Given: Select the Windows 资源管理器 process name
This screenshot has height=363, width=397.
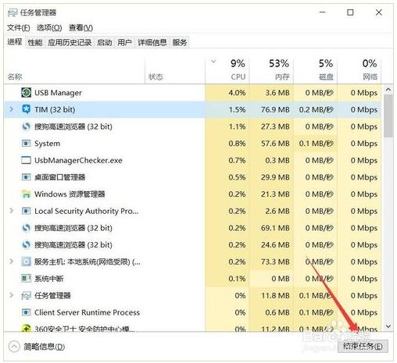Looking at the screenshot, I should click(70, 194).
